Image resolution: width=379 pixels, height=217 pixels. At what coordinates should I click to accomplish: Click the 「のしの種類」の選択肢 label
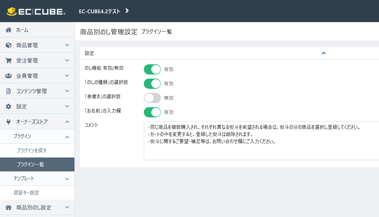106,82
